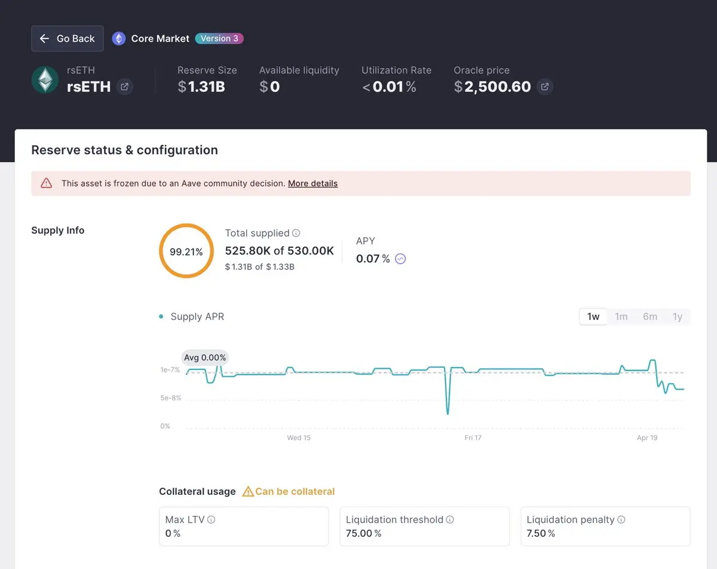Click the Supply APR legend dot
The width and height of the screenshot is (717, 569).
(x=161, y=317)
